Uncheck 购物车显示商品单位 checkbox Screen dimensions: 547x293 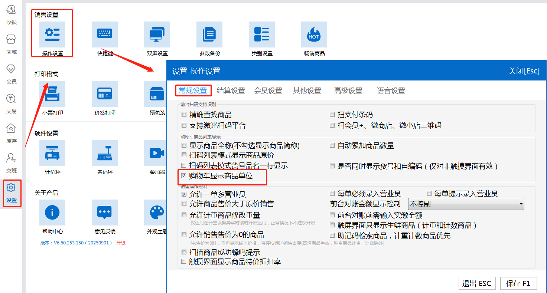(184, 176)
